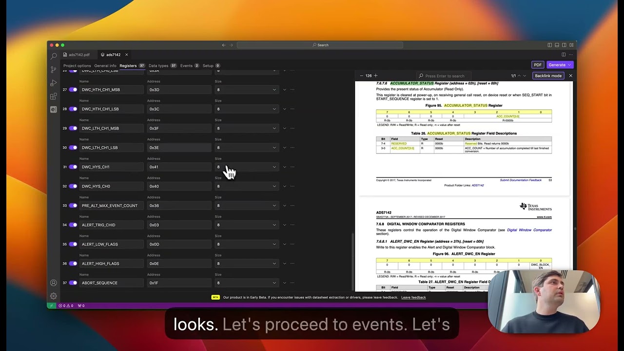The image size is (624, 351).
Task: Open more options for the ABORT_SEQUENCE register
Action: [292, 283]
